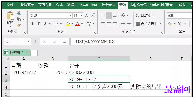Screen dimensions: 195x98
Task: Click the Copy icon
Action: click(19, 19)
